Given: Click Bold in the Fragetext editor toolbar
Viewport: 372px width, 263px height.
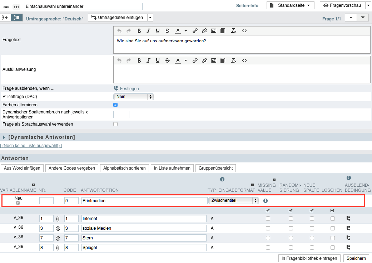Looking at the screenshot, I should coord(139,31).
